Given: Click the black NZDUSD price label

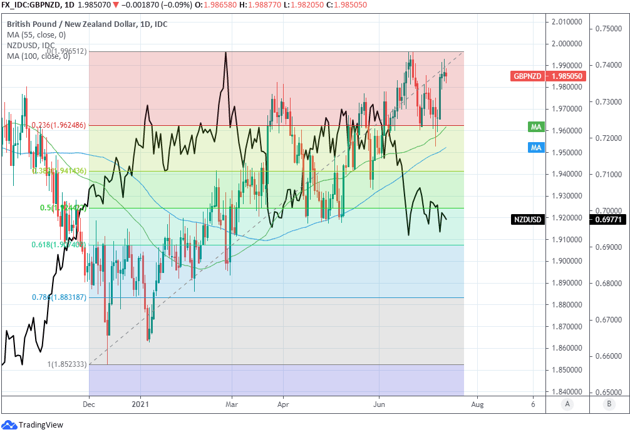Looking at the screenshot, I should pos(548,220).
